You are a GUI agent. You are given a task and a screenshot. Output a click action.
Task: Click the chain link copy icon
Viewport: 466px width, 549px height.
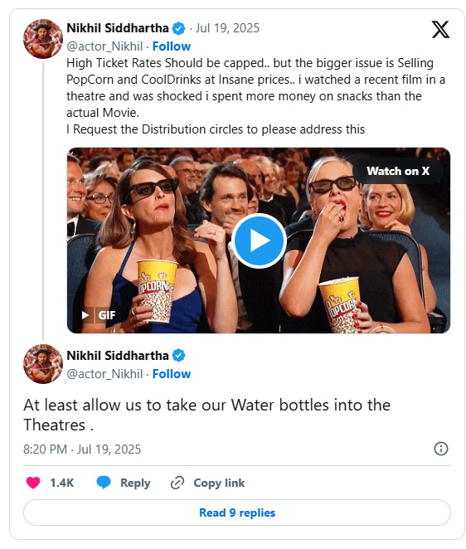click(x=177, y=483)
